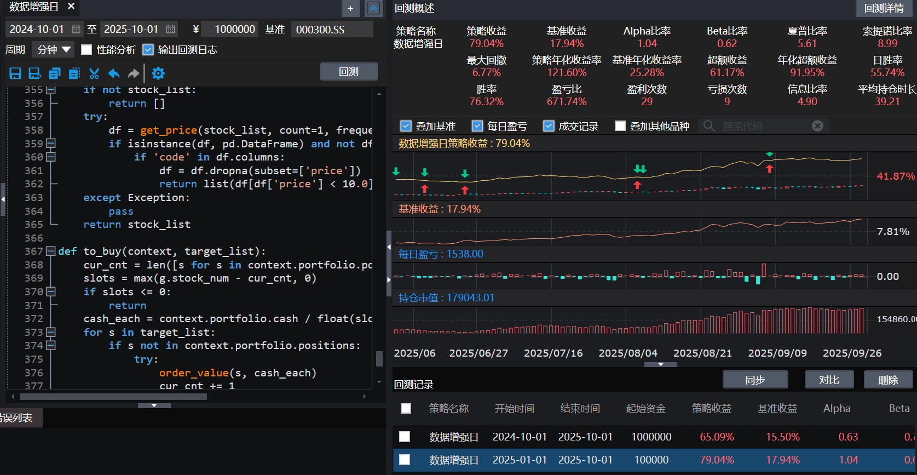Enable the 性能分析 checkbox
This screenshot has width=917, height=475.
tap(86, 50)
